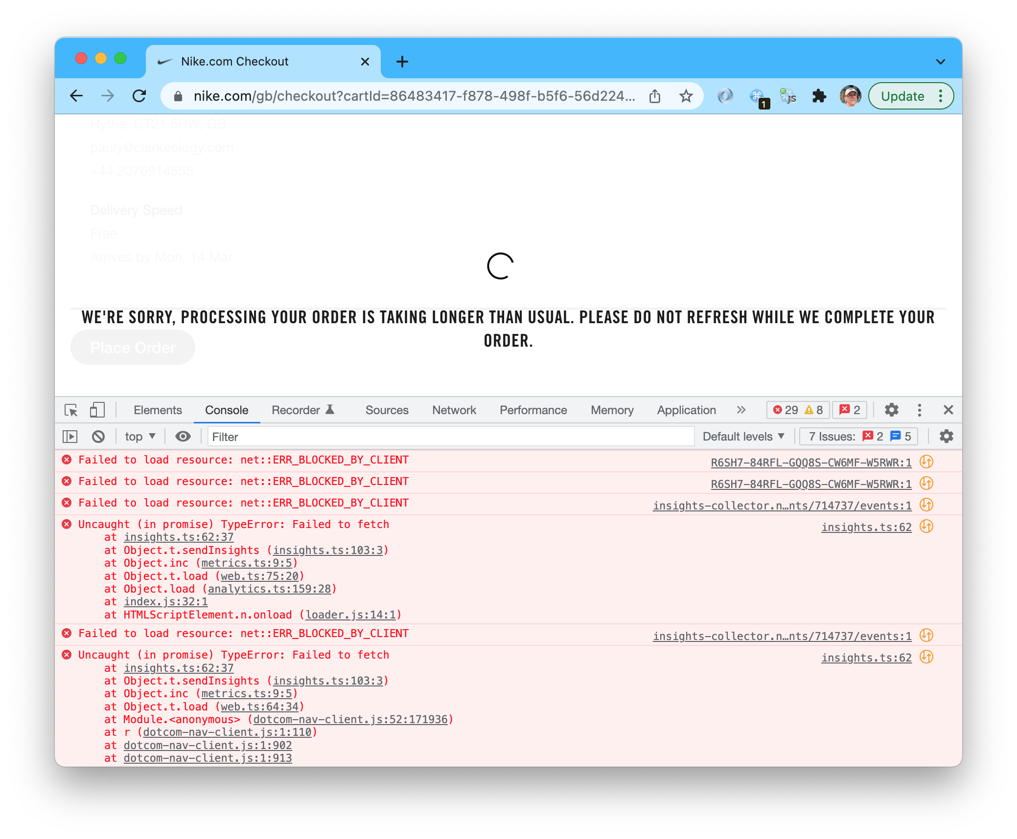
Task: Open the padlock site information
Action: pos(179,96)
